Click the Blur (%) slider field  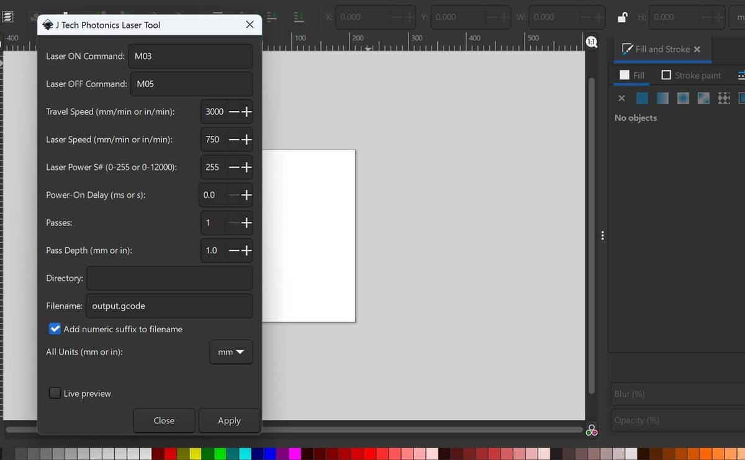(x=678, y=394)
